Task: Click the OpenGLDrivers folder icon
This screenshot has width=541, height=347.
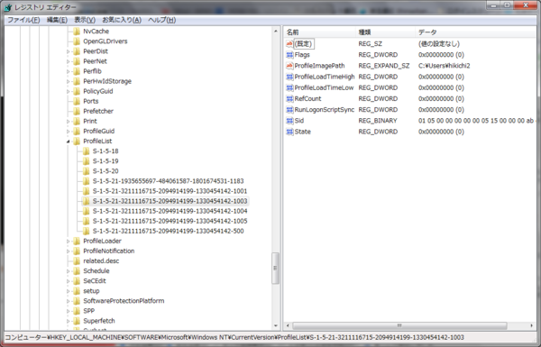Action: tap(77, 41)
